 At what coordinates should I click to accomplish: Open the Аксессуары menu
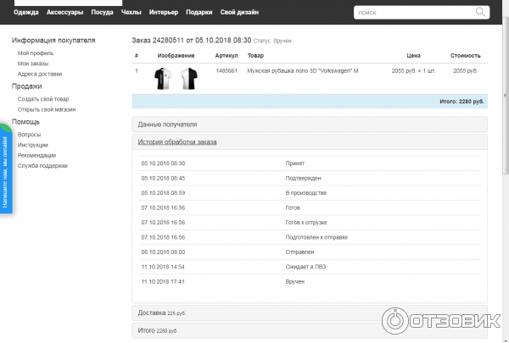[x=65, y=12]
